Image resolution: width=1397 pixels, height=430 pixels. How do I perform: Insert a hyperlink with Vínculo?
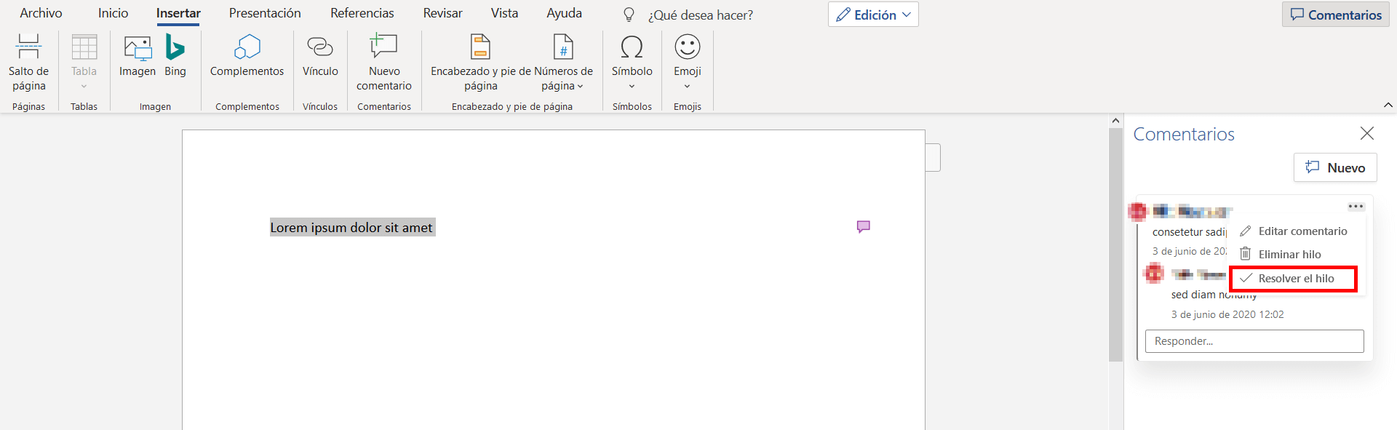(320, 56)
